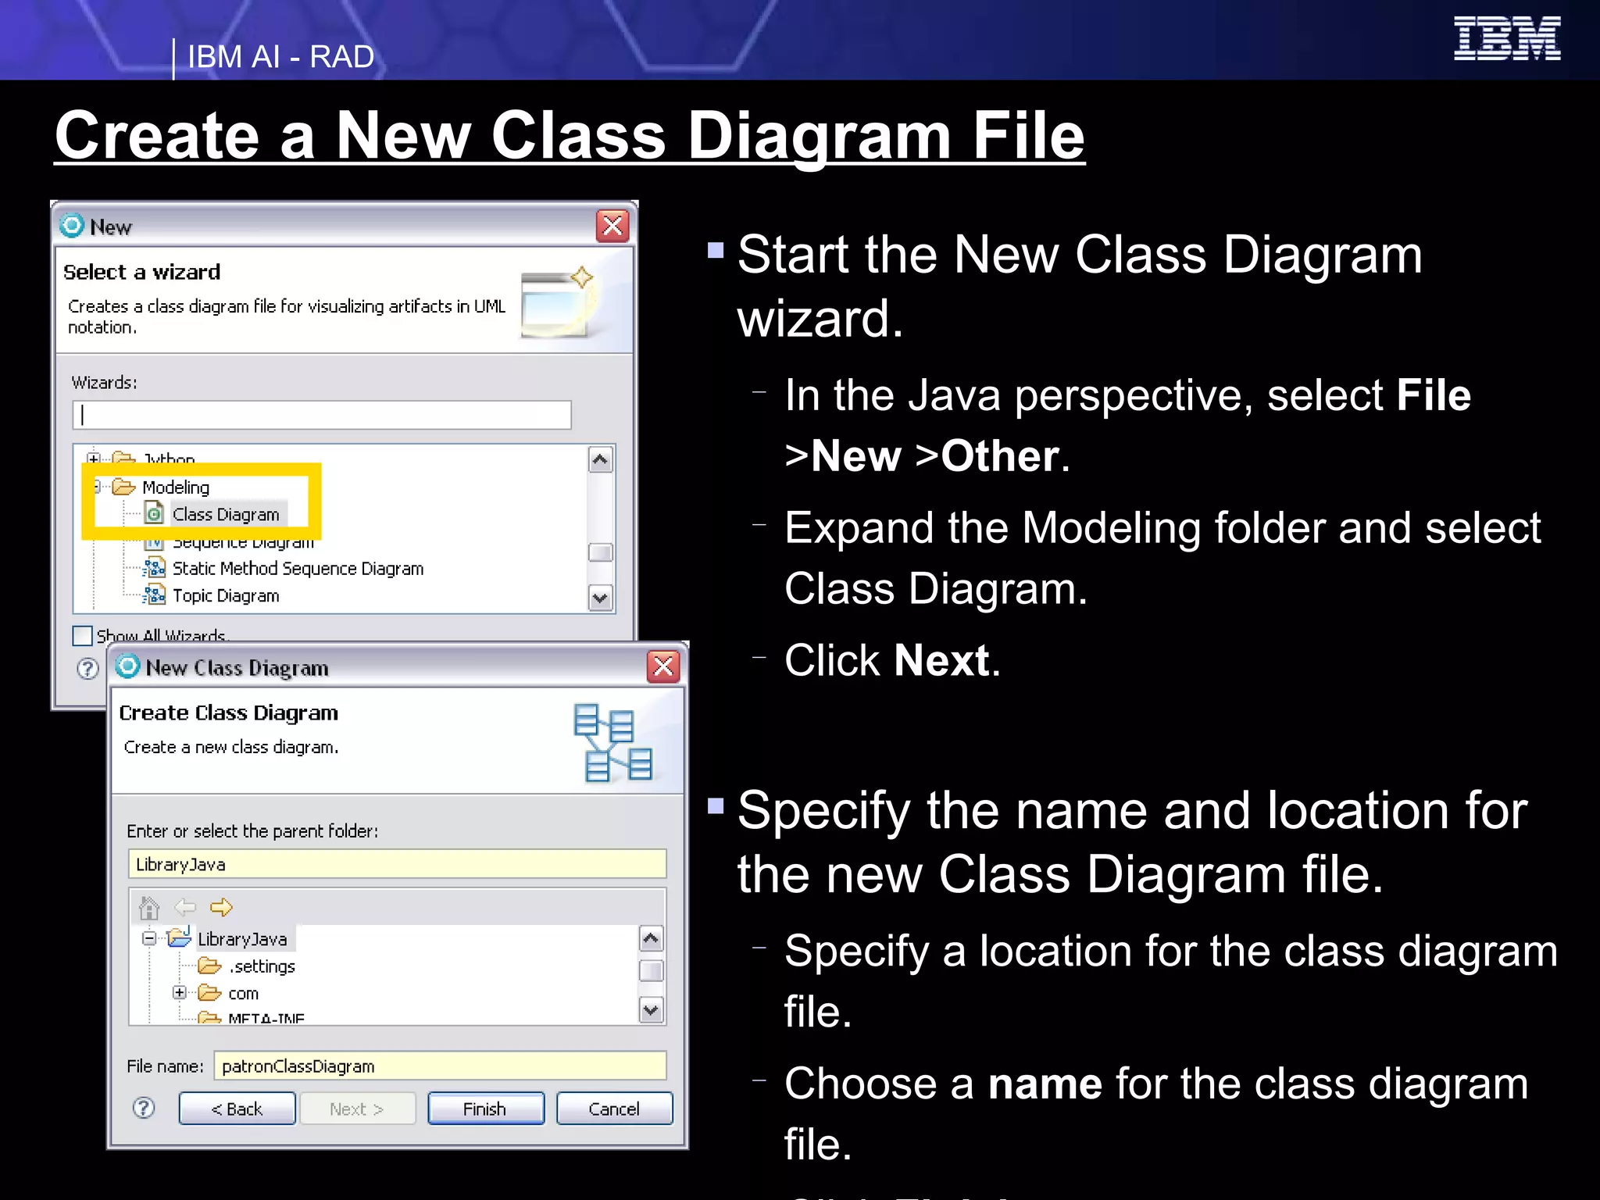Go back with the < Back button
1600x1200 pixels.
pyautogui.click(x=237, y=1109)
